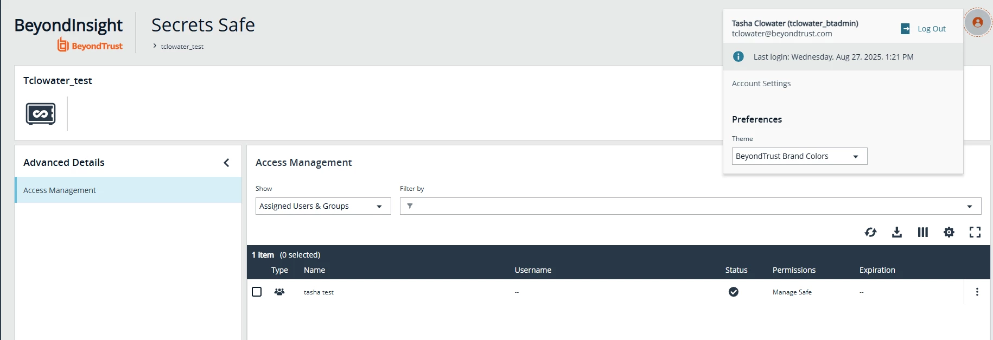Open the Show dropdown Assigned Users & Groups
The width and height of the screenshot is (993, 340).
coord(323,206)
